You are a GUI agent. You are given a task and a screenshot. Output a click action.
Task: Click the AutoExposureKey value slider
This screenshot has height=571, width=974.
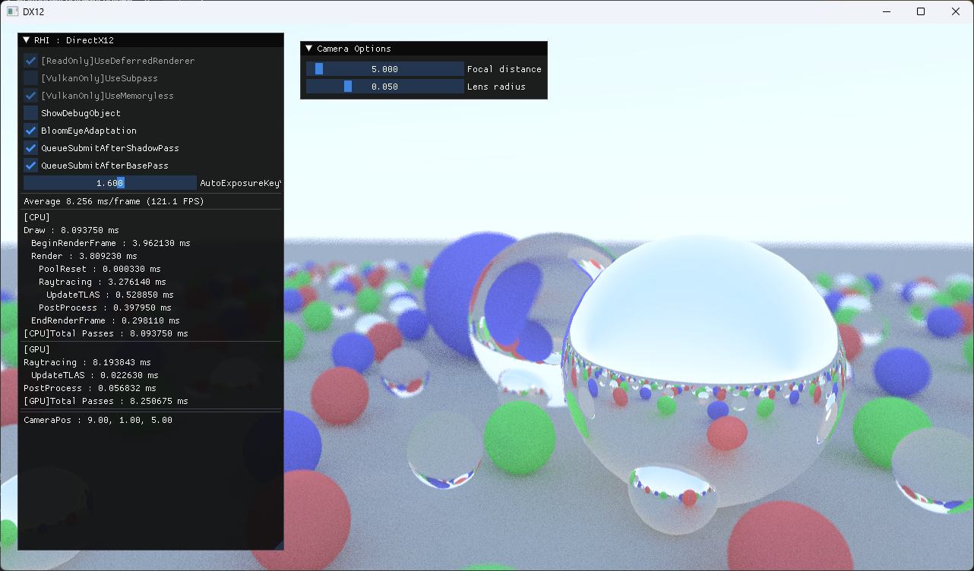[110, 183]
